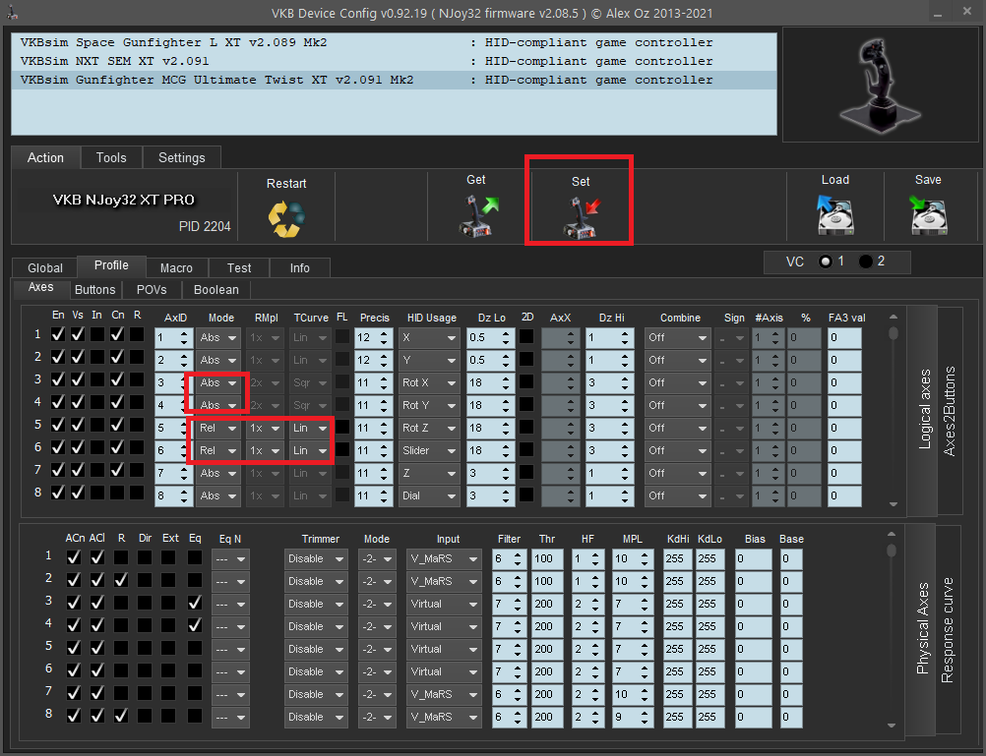Open the Axes2Buttons side tab
This screenshot has height=756, width=986.
(x=949, y=410)
